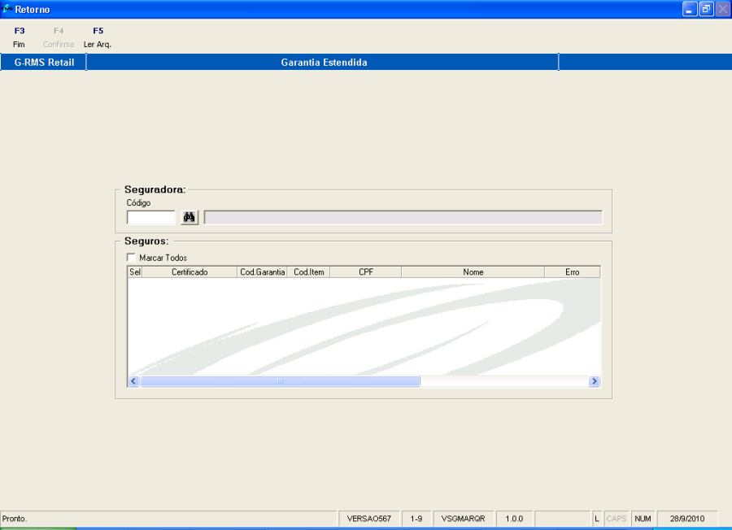Click the Seguradora description field
Screen dimensions: 732x530
[x=403, y=217]
